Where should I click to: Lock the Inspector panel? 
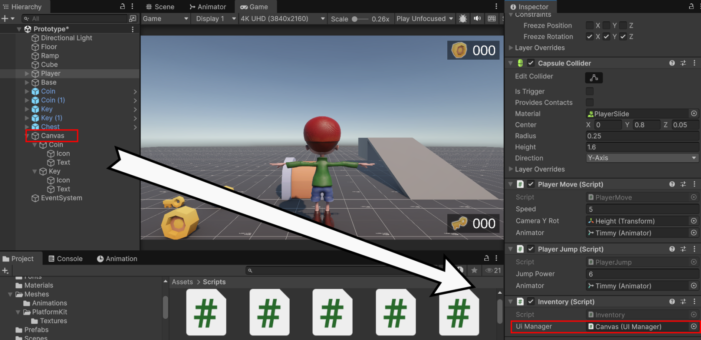(691, 6)
